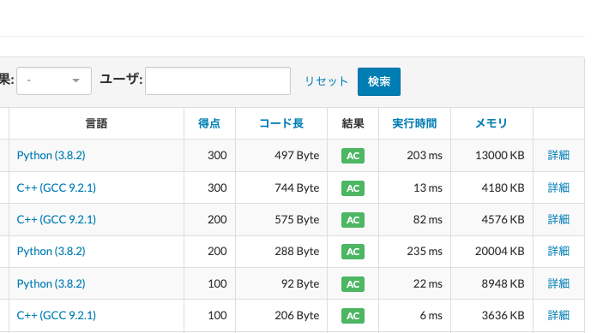Viewport: 597px width, 333px height.
Task: Open C++ (GCC 9.2.1) link in 206 Byte row
Action: point(57,315)
